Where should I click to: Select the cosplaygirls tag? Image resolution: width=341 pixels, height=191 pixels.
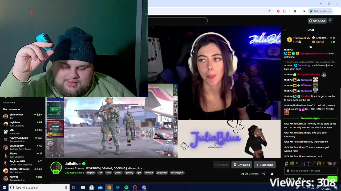pos(177,173)
